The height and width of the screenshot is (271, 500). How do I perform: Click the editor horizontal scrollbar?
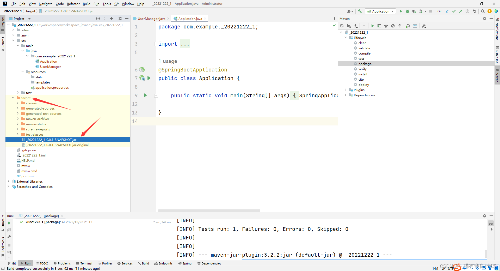(x=209, y=210)
